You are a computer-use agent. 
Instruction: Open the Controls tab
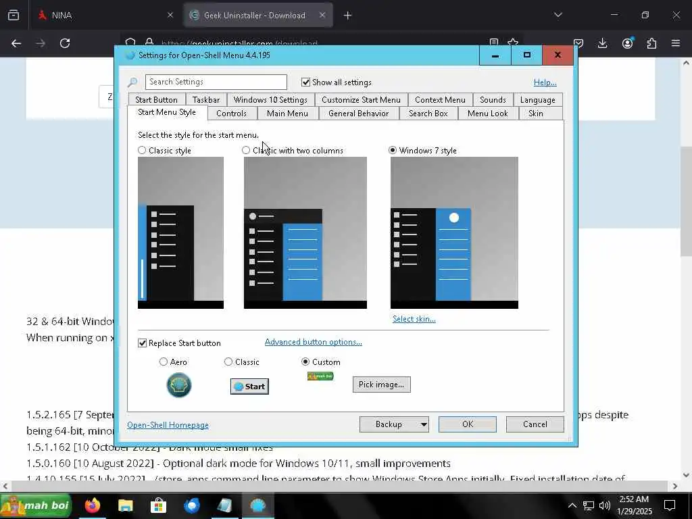coord(231,114)
